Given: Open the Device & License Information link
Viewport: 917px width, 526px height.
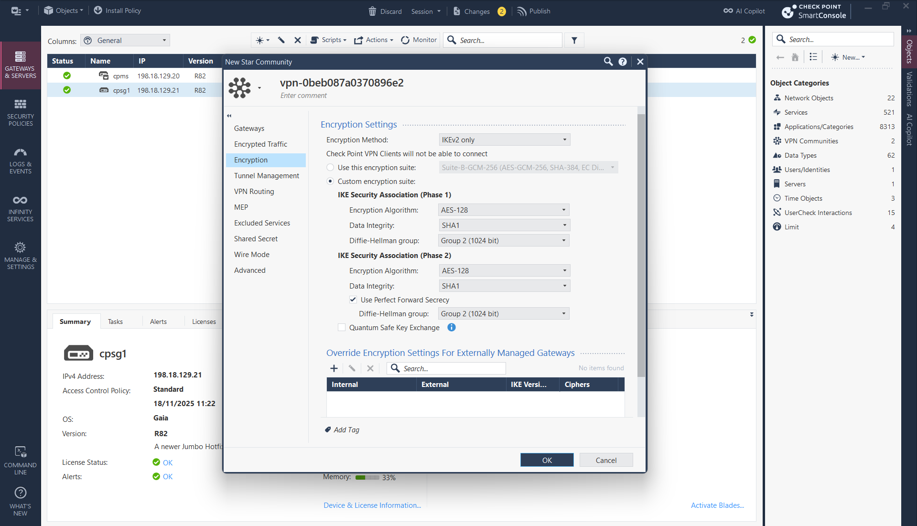Looking at the screenshot, I should point(372,505).
